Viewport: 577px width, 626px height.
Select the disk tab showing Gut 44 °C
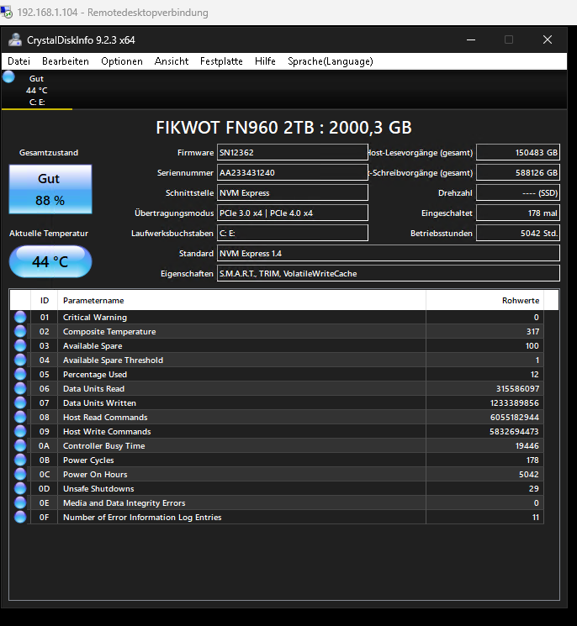(37, 90)
